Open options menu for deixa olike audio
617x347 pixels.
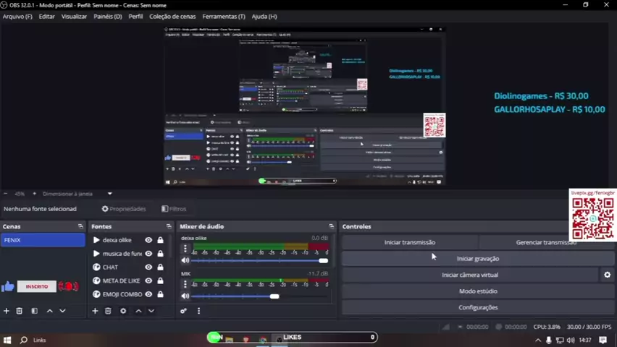[x=185, y=249]
